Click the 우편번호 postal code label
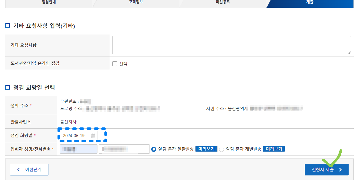Screen dimensions: 358x186 click(69, 101)
